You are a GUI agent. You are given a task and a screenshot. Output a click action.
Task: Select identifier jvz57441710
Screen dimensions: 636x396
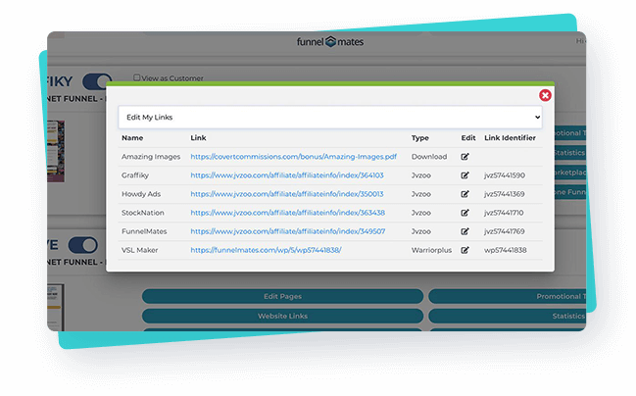tap(504, 213)
